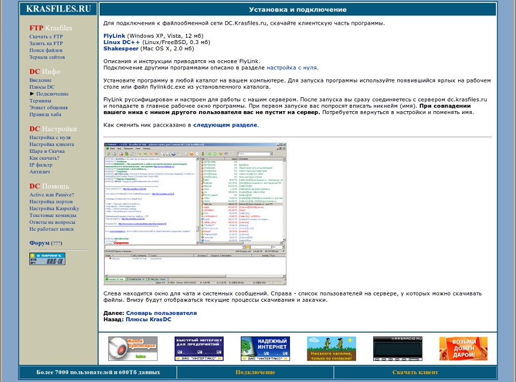Go to 'Словарь пользователя' next page
This screenshot has height=382, width=516.
pyautogui.click(x=161, y=313)
